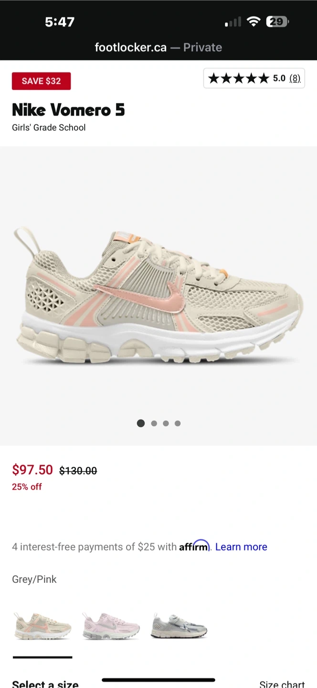This screenshot has height=688, width=317.
Task: Select the second carousel dot indicator
Action: tap(154, 423)
